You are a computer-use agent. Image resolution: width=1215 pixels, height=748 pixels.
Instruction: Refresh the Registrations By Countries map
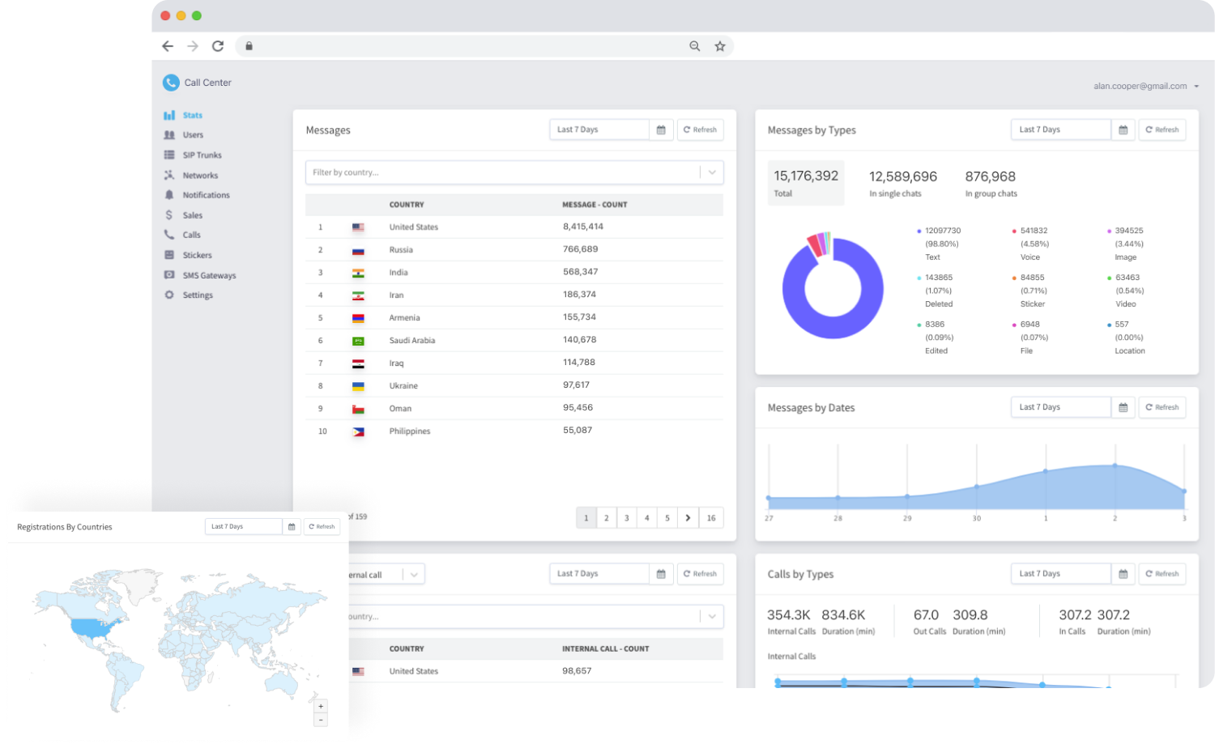click(x=322, y=526)
